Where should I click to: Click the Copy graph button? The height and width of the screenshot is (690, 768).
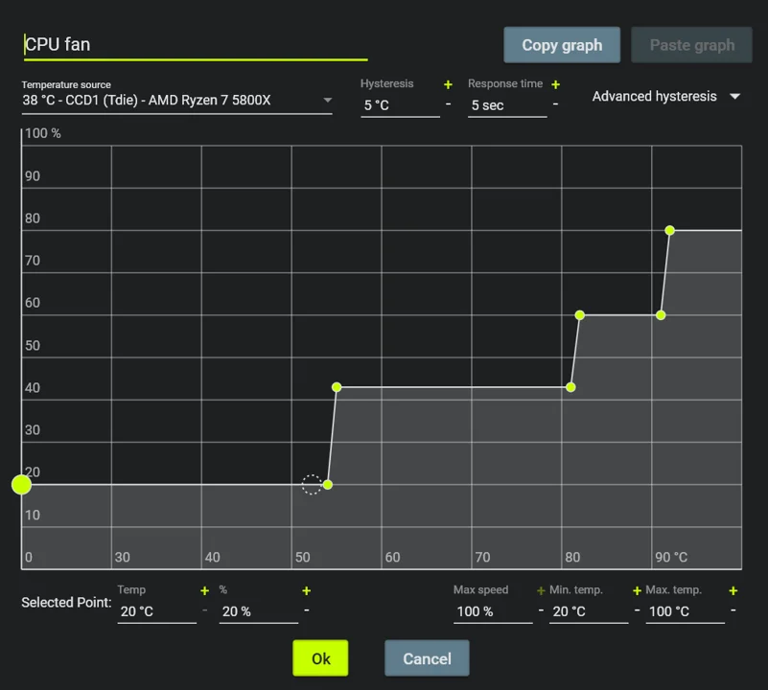click(562, 45)
